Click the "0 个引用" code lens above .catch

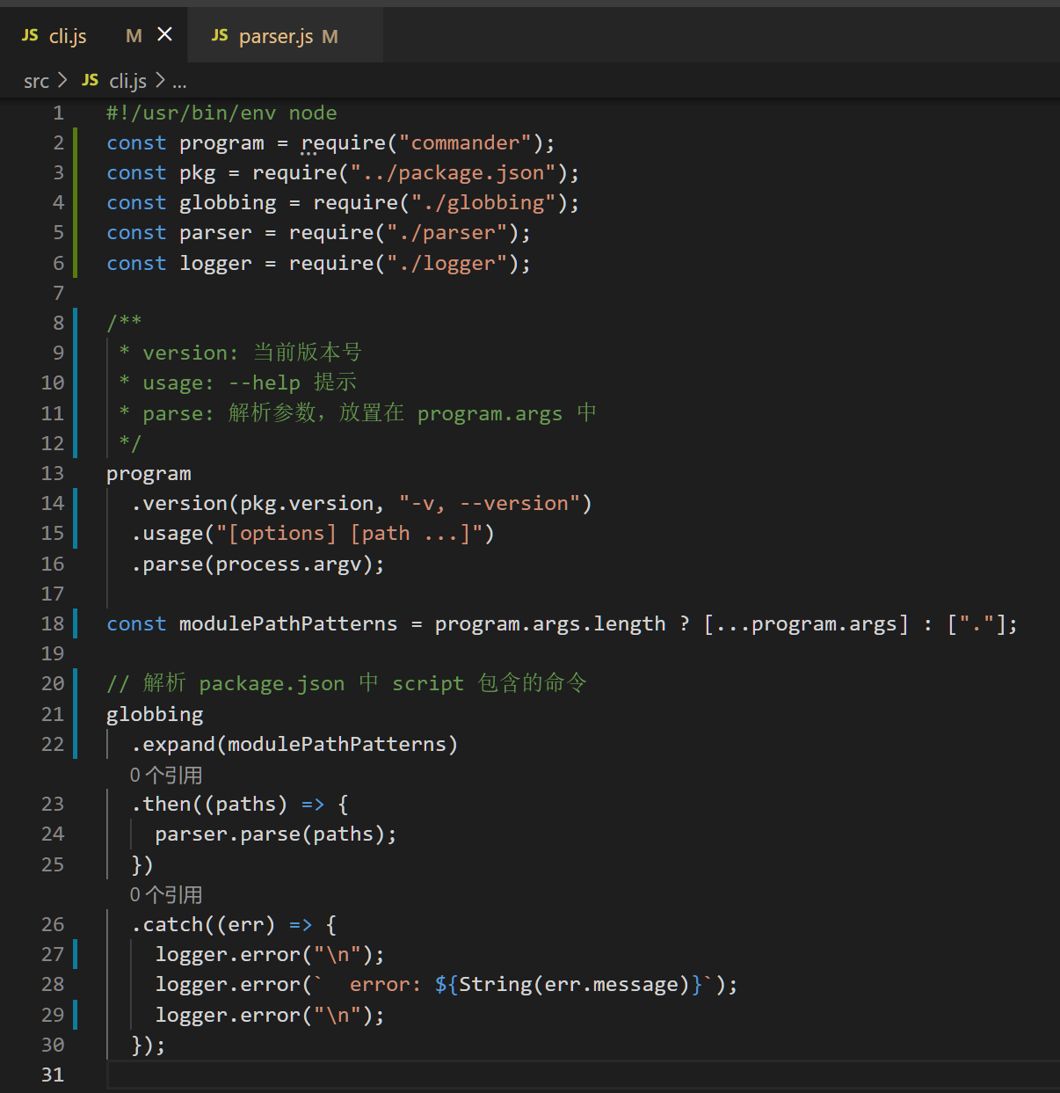[x=166, y=894]
